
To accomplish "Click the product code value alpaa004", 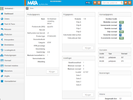I will tap(50, 27).
